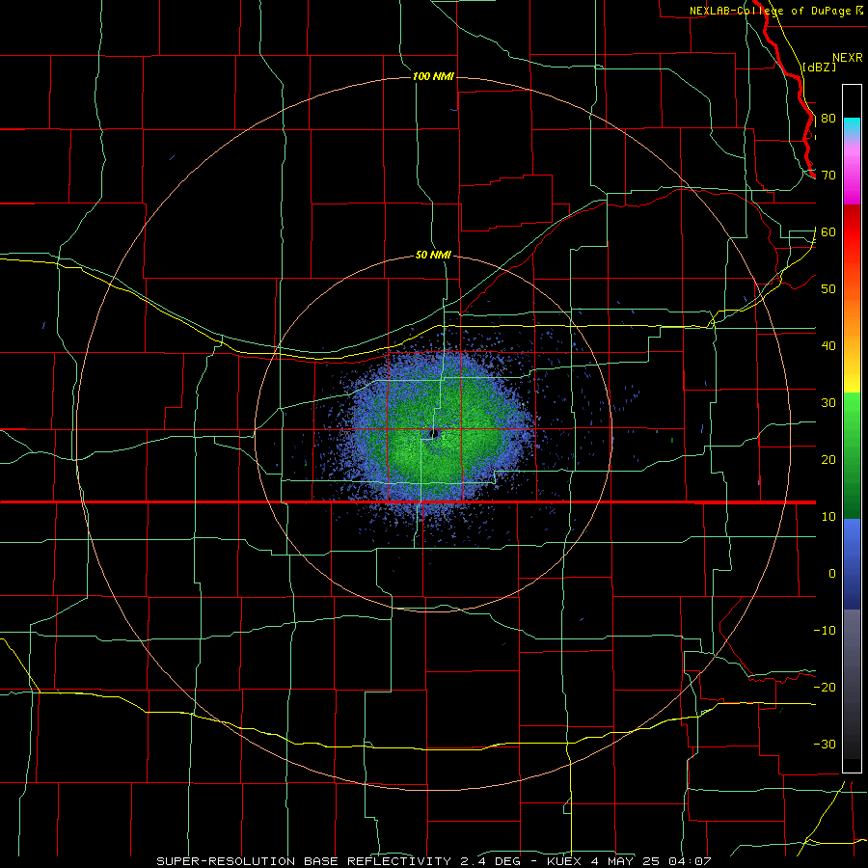Click the "NEXR" label above the color bar

pos(847,58)
